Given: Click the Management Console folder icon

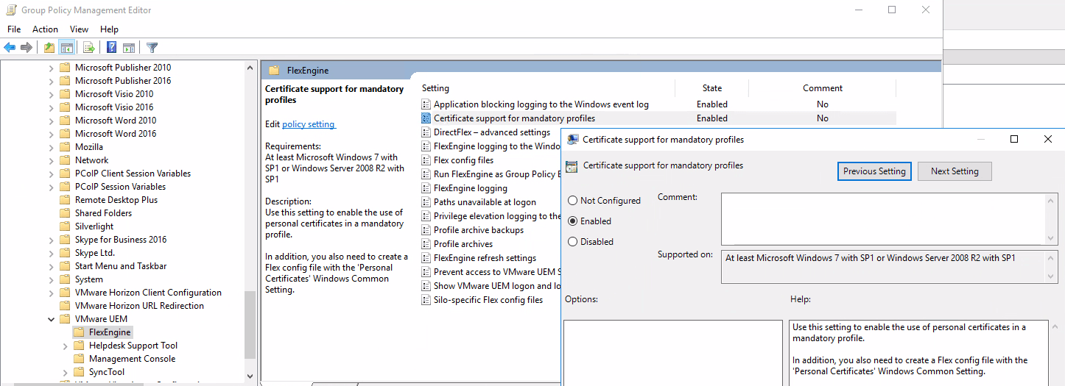Looking at the screenshot, I should click(79, 359).
